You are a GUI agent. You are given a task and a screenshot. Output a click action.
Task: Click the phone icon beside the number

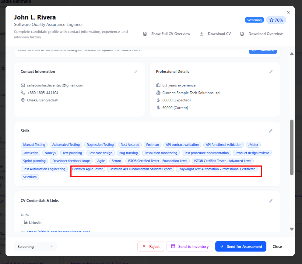(x=23, y=93)
